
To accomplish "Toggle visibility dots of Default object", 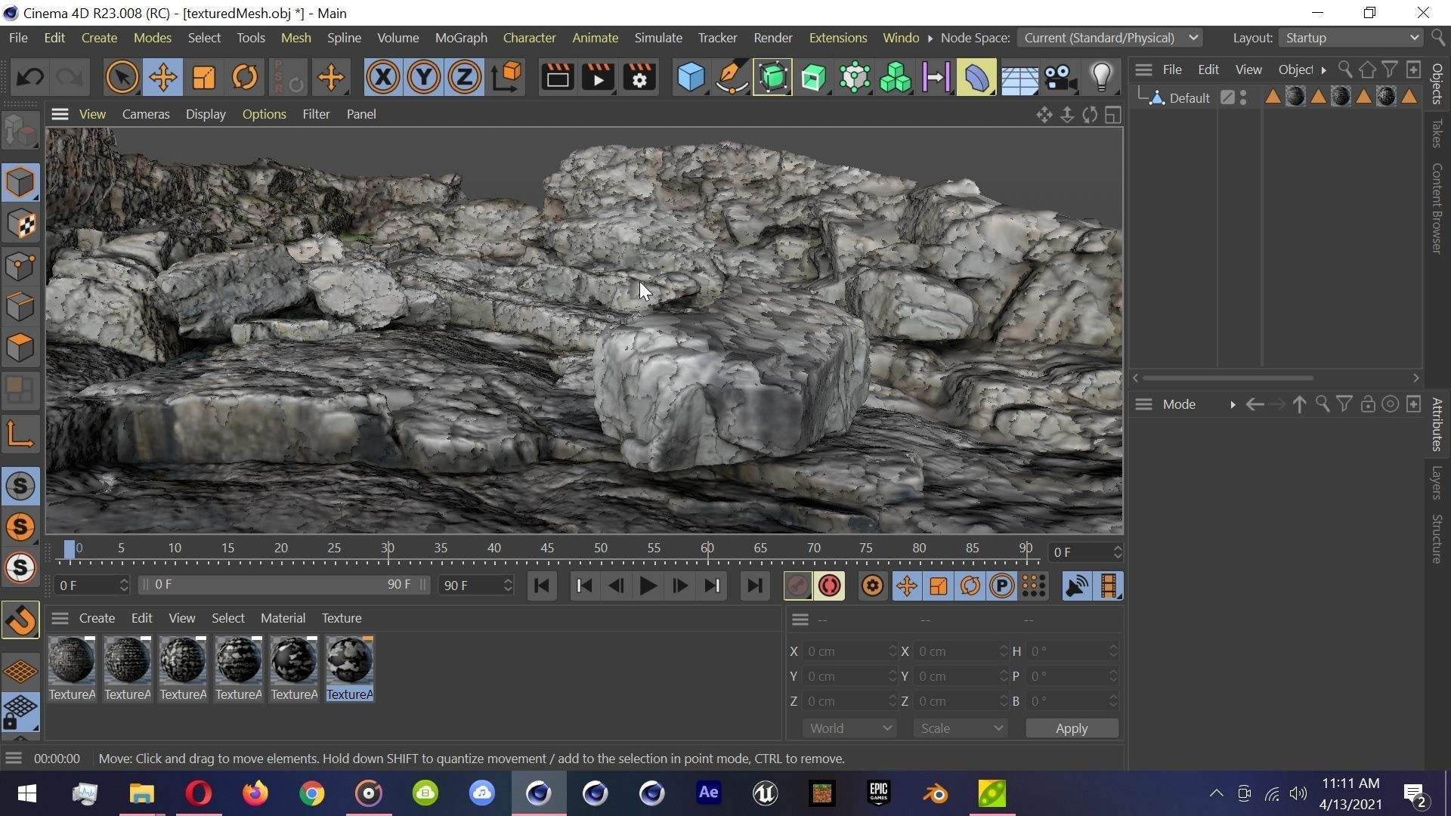I will point(1243,97).
